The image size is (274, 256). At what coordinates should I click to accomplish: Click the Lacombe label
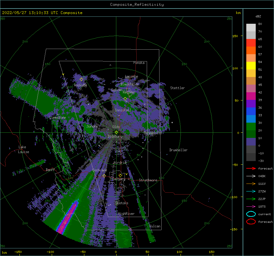132,76
